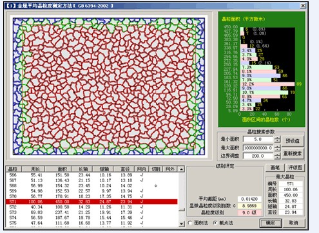This screenshot has height=233, width=319.
Task: Cancel with the 取消 button
Action: coord(293,223)
